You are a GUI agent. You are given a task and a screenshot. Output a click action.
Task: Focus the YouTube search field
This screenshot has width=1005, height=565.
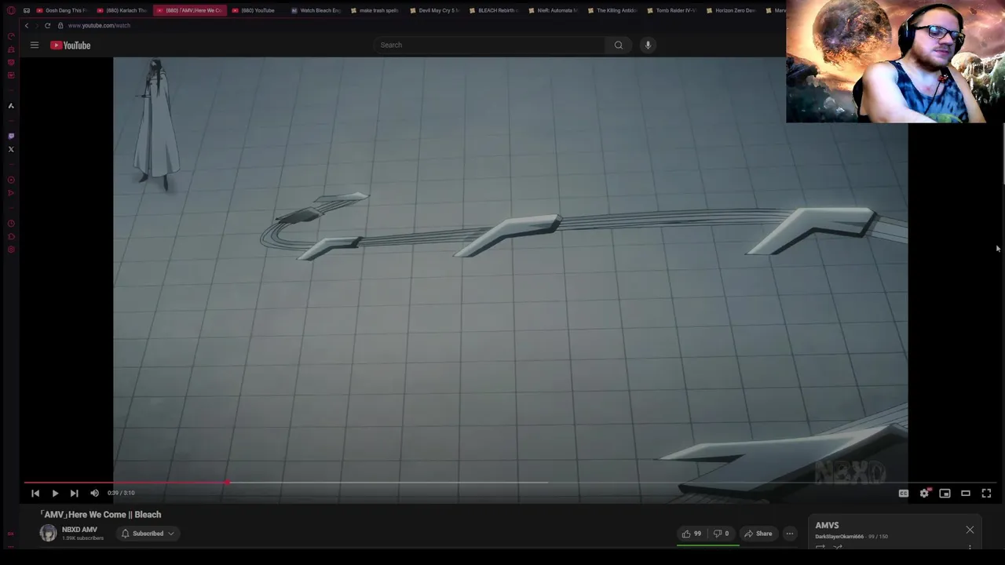tap(490, 45)
